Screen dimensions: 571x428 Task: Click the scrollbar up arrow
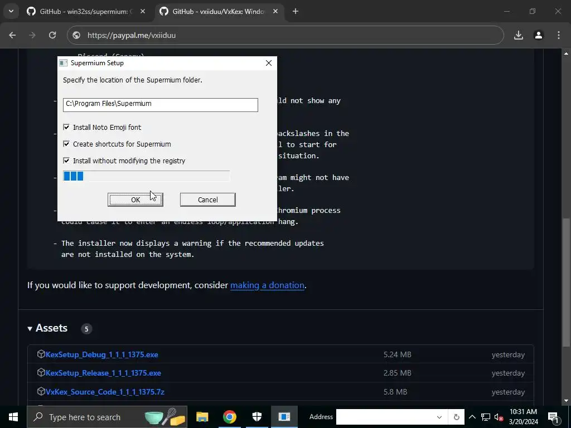pyautogui.click(x=567, y=53)
